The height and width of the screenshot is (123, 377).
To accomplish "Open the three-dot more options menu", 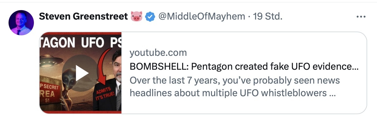I will coord(361,17).
